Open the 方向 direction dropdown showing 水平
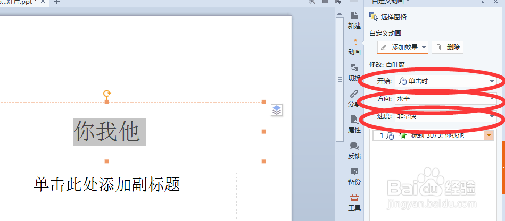The image size is (505, 221). point(446,99)
